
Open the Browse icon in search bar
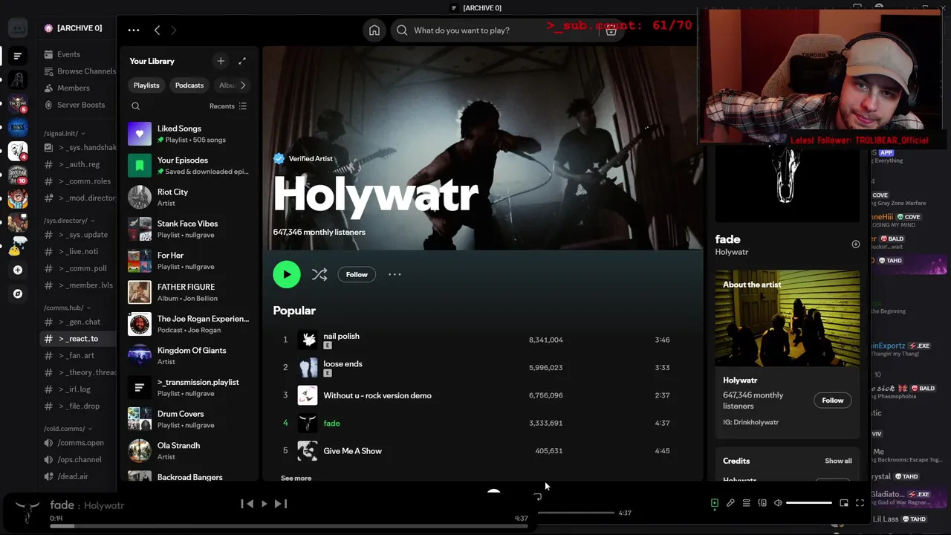click(x=611, y=30)
